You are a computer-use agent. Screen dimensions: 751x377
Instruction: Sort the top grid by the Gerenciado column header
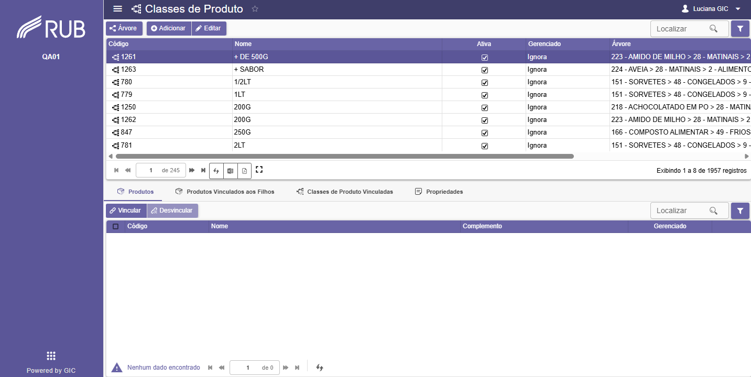(568, 44)
